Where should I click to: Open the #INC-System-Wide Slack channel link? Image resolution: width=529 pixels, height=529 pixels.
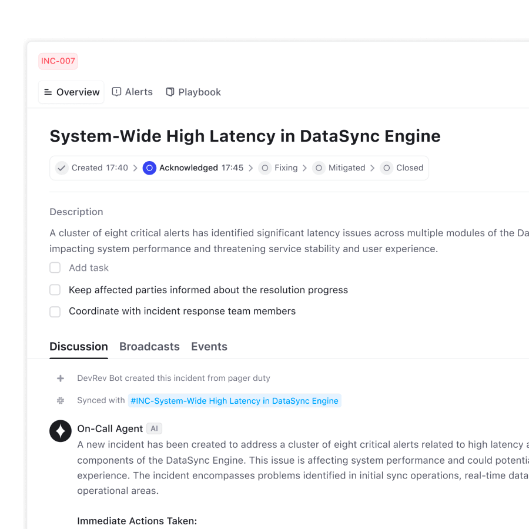(x=234, y=400)
